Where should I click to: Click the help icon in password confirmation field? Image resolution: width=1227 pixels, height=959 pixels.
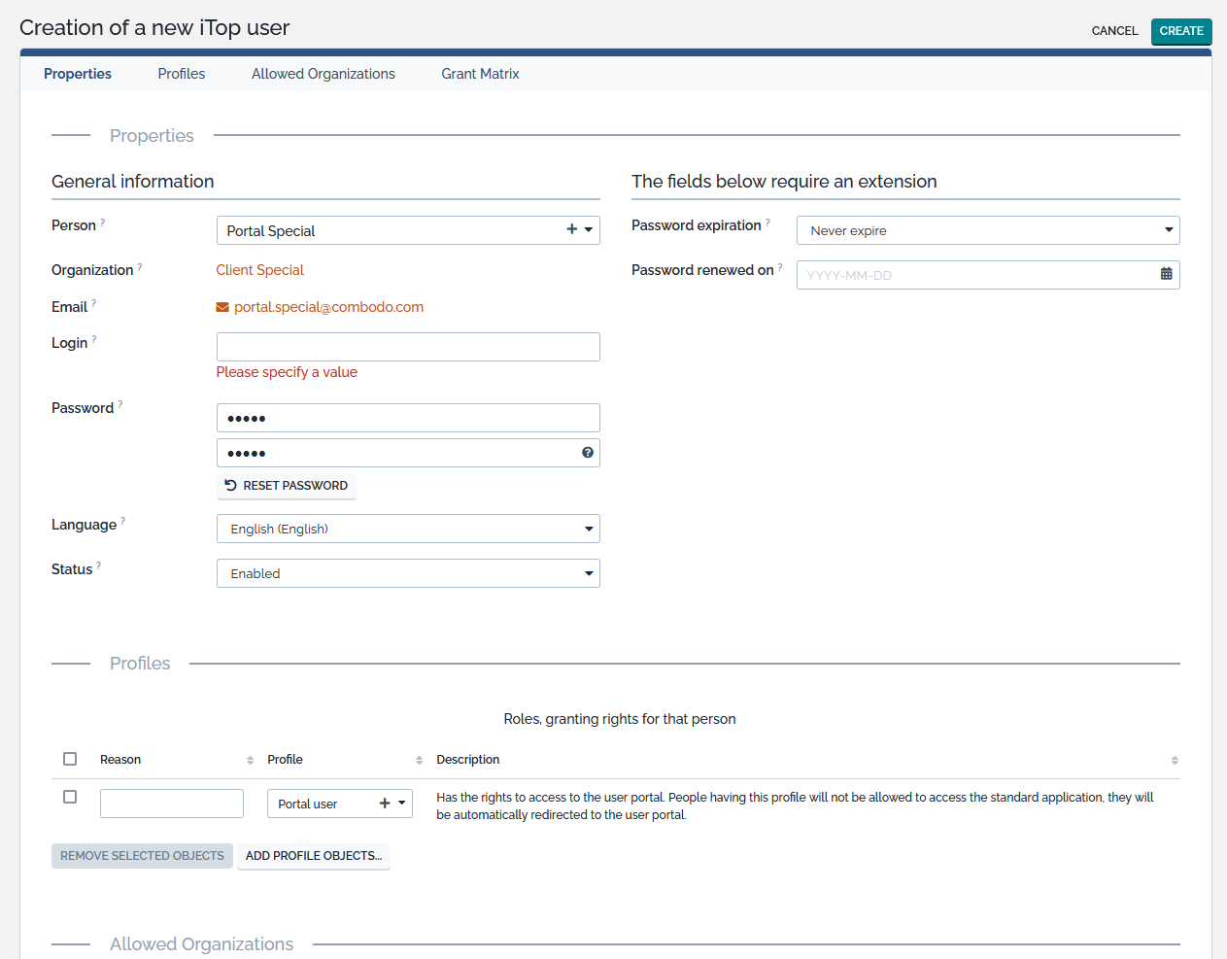point(588,453)
